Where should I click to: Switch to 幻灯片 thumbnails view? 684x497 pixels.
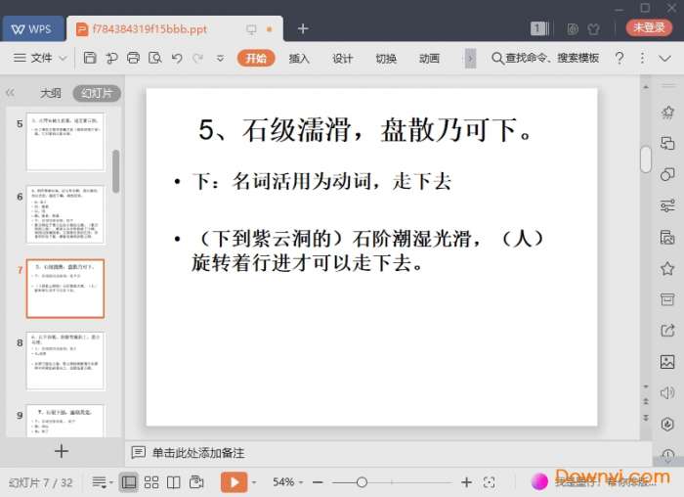97,93
